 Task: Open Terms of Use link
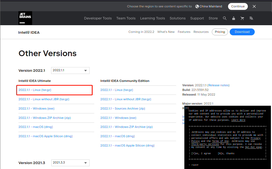(x=220, y=141)
